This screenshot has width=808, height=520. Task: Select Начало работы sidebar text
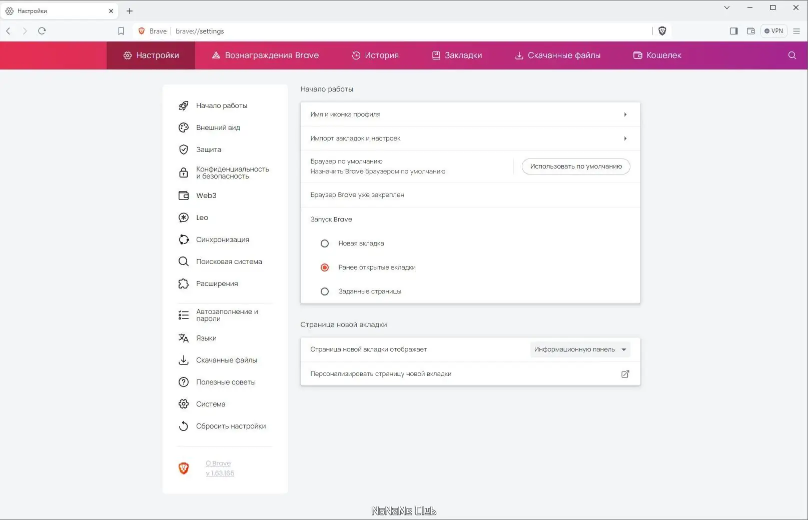[x=222, y=105]
